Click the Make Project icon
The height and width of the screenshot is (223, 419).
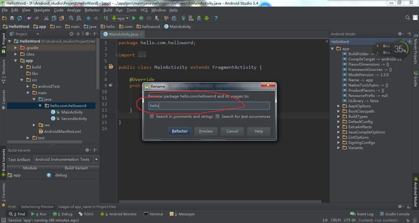[x=106, y=18]
